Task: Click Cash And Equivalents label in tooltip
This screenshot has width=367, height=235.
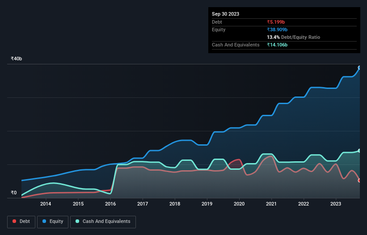Action: [x=236, y=45]
